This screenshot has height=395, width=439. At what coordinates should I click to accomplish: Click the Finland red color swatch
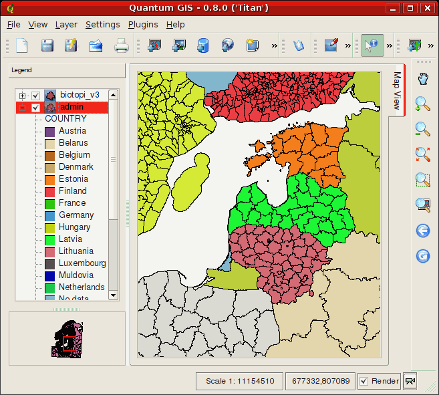click(x=50, y=192)
